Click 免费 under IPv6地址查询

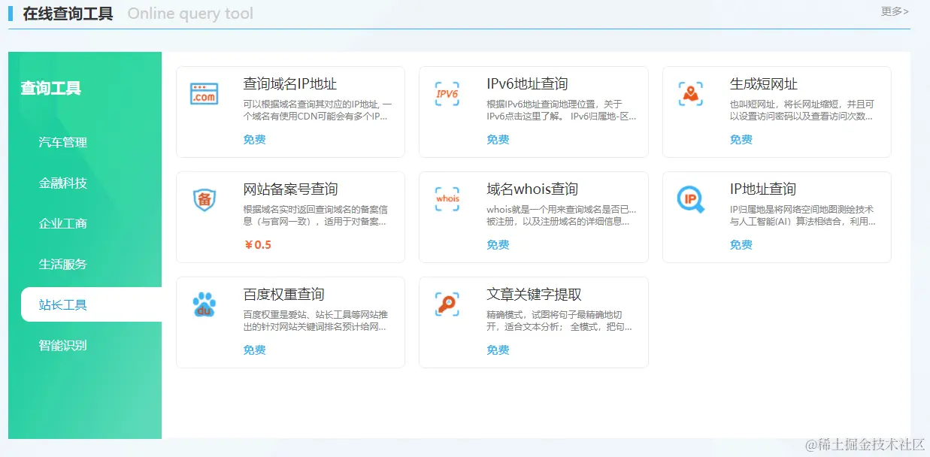point(498,139)
